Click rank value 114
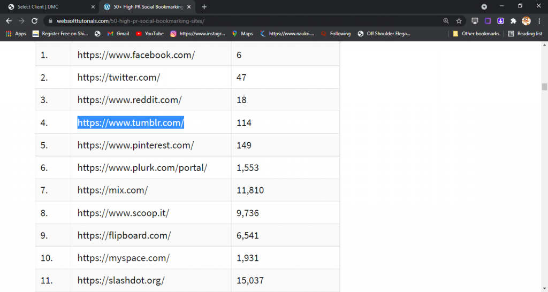This screenshot has width=548, height=292. [244, 122]
